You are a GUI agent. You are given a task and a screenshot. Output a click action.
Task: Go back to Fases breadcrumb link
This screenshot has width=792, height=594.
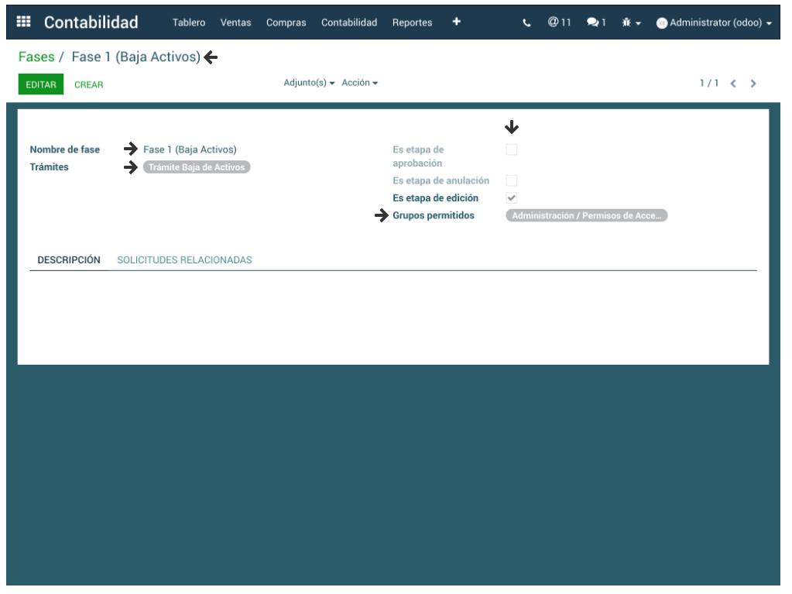pos(36,57)
